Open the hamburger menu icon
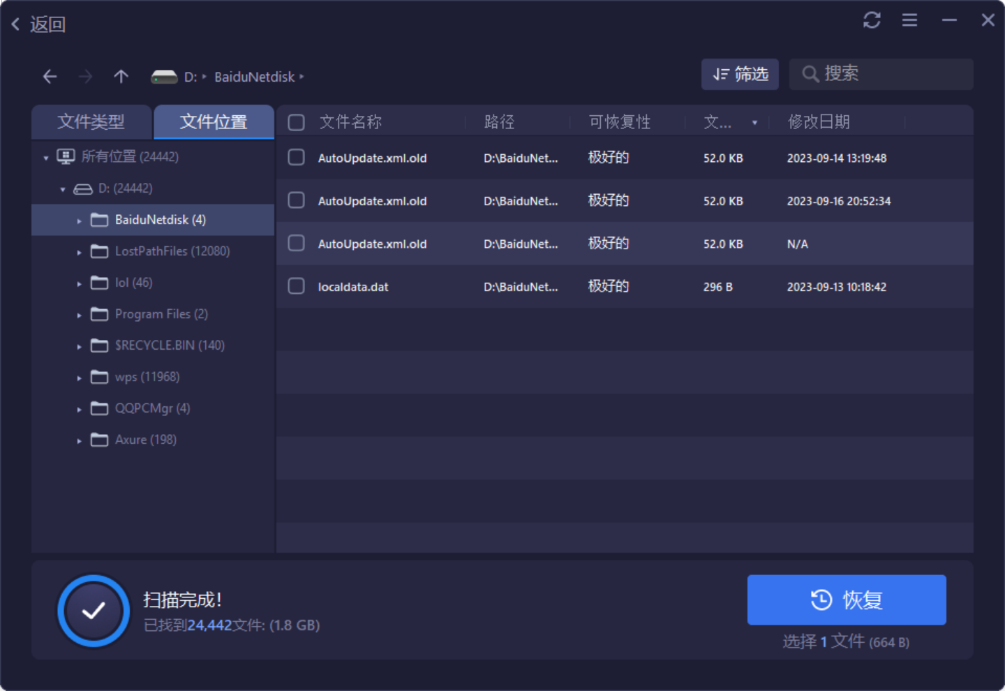Viewport: 1005px width, 691px height. 909,20
